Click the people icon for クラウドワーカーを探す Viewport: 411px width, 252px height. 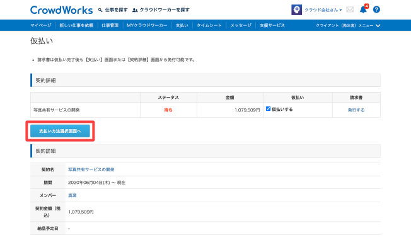[x=136, y=10]
